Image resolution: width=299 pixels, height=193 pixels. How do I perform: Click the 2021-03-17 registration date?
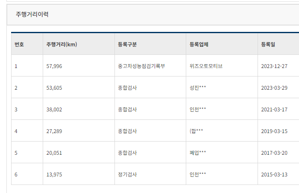click(x=274, y=110)
